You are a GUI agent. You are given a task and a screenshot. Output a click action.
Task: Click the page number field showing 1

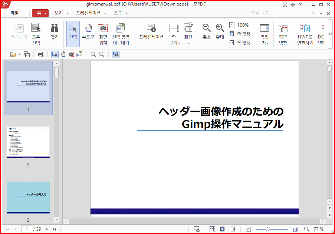tap(27, 229)
